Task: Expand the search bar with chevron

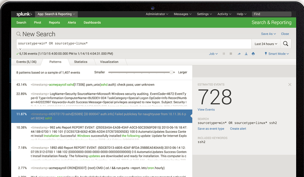Action: pos(21,49)
